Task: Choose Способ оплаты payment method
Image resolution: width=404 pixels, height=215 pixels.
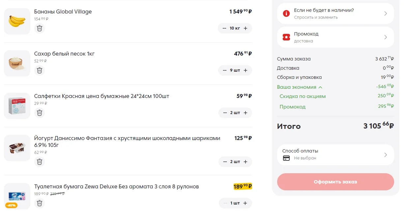Action: (x=335, y=155)
